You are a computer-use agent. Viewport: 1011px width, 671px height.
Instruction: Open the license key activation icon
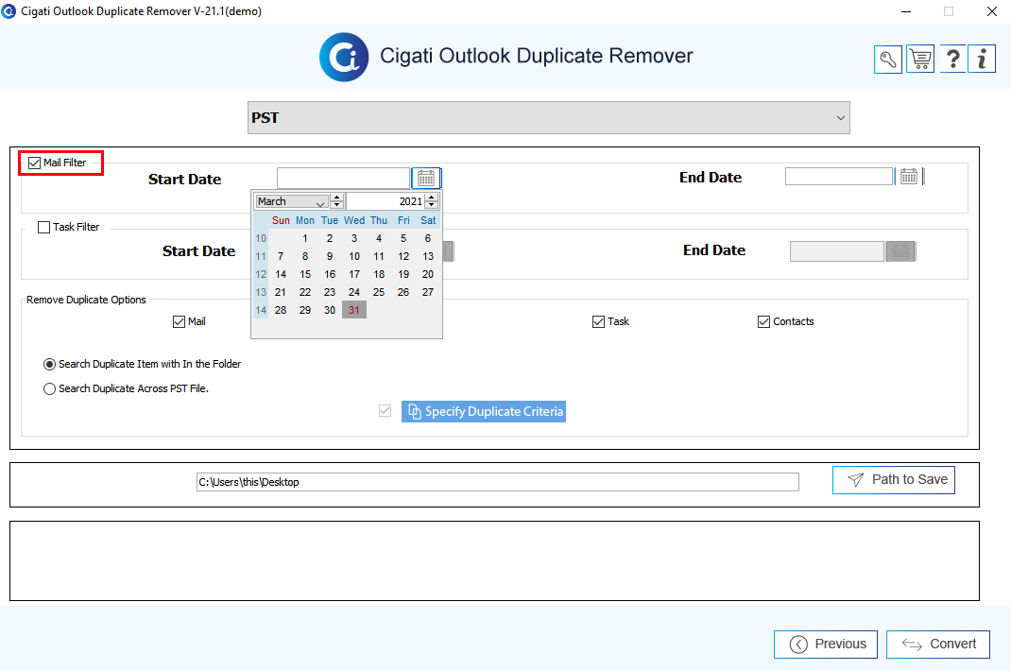[x=888, y=60]
